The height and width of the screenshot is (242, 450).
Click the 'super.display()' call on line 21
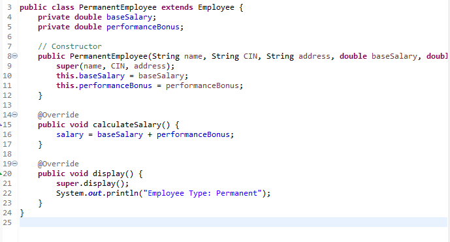pyautogui.click(x=90, y=183)
